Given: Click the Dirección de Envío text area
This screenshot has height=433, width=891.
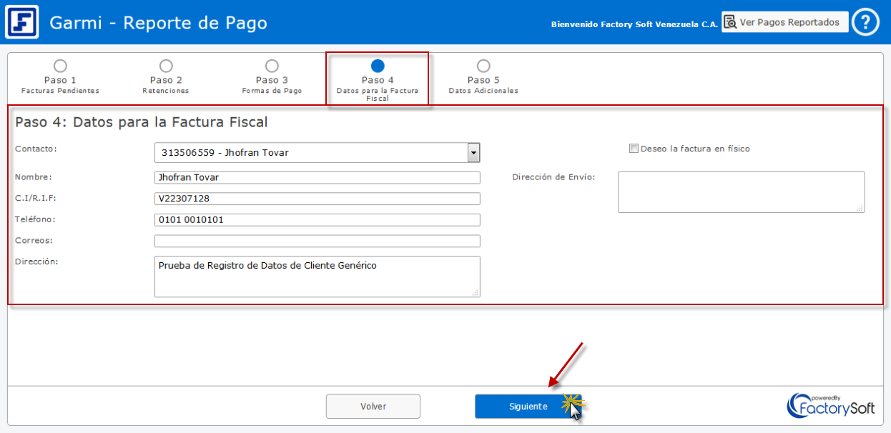Looking at the screenshot, I should click(x=741, y=191).
